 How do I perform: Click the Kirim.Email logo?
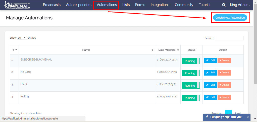click(17, 5)
